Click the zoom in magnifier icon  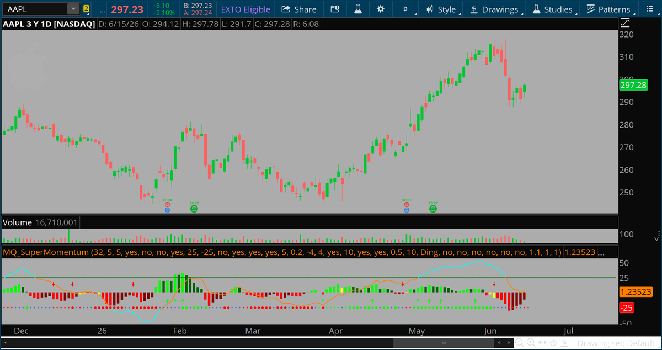tap(531, 343)
